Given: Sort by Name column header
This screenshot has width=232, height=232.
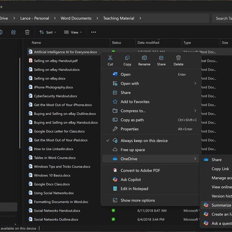Looking at the screenshot, I should [x=36, y=43].
